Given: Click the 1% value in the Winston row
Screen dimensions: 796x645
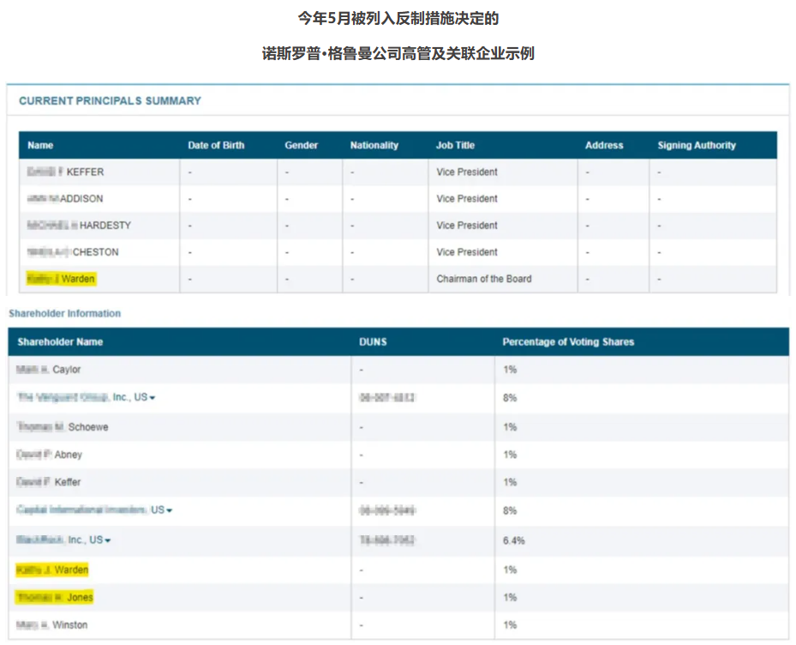Looking at the screenshot, I should 510,624.
